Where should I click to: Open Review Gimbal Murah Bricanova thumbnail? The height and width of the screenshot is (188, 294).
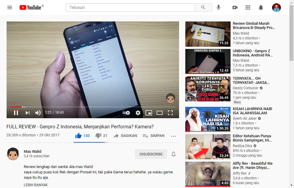click(208, 34)
